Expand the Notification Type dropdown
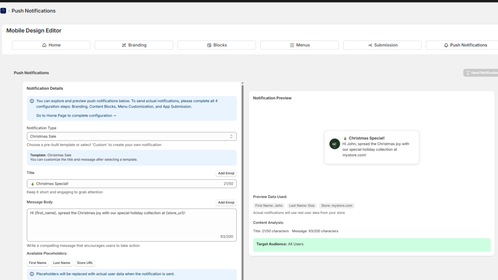 click(132, 136)
